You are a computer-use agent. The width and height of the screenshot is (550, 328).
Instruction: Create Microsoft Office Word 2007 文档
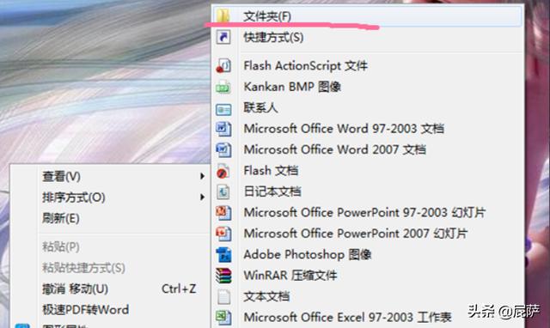click(367, 149)
